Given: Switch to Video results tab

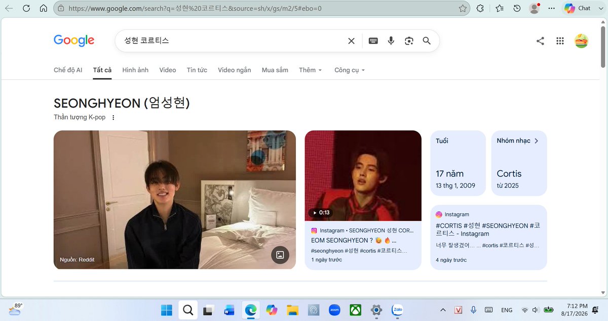Looking at the screenshot, I should 168,70.
